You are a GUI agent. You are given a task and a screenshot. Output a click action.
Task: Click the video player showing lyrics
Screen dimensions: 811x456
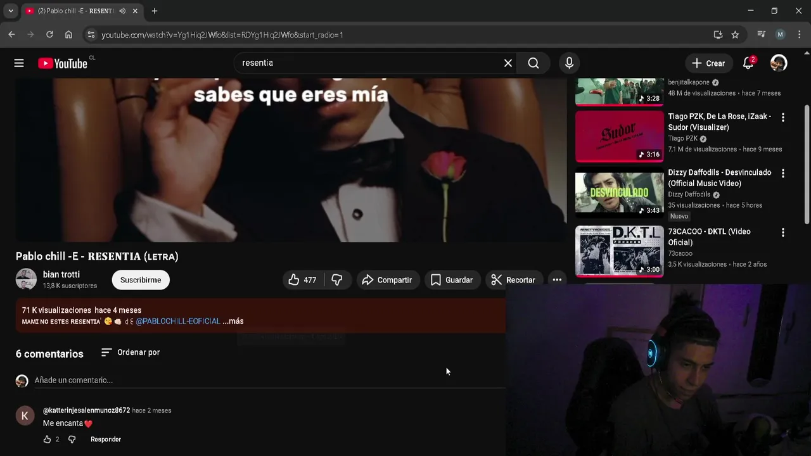coord(291,160)
